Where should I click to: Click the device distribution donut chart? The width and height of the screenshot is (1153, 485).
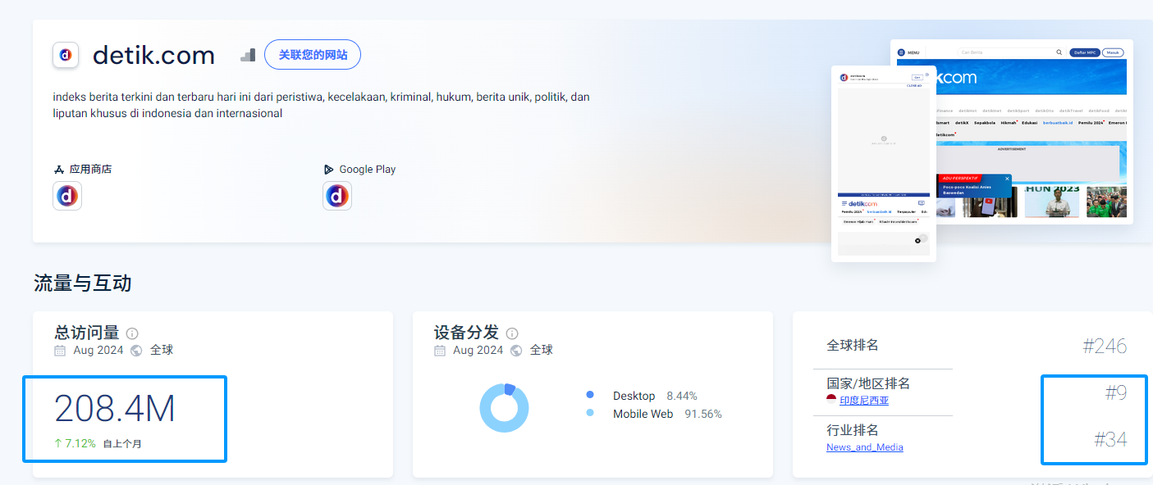click(504, 408)
